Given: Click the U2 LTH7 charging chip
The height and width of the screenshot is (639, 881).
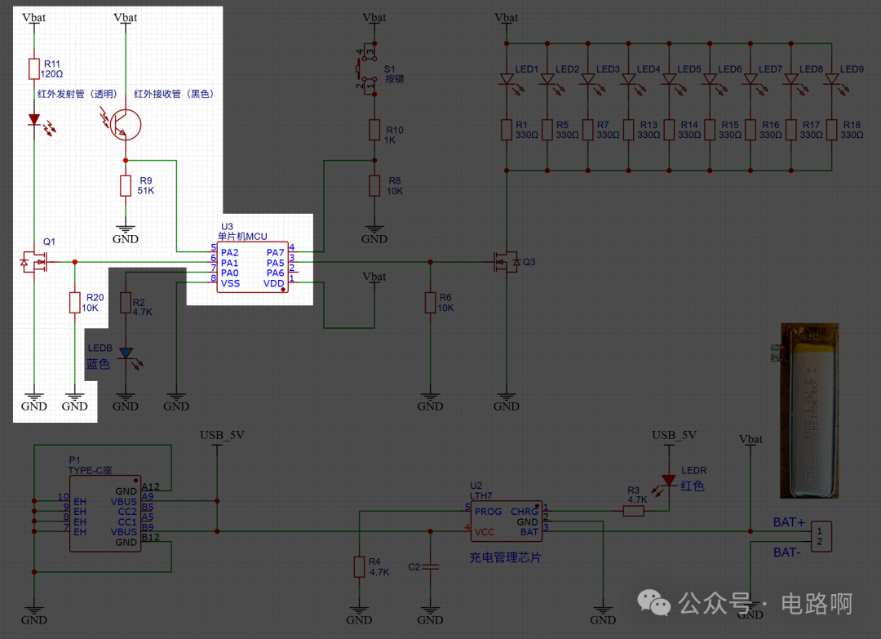Looking at the screenshot, I should tap(507, 521).
